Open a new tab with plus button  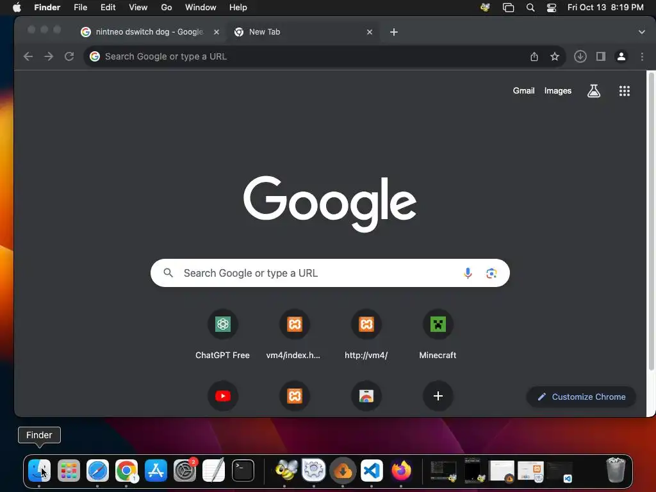point(394,32)
